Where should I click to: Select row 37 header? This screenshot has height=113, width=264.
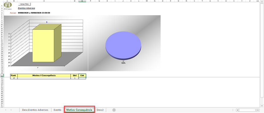2,78
